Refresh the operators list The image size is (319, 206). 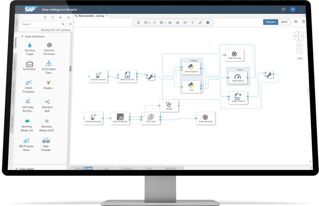53,18
